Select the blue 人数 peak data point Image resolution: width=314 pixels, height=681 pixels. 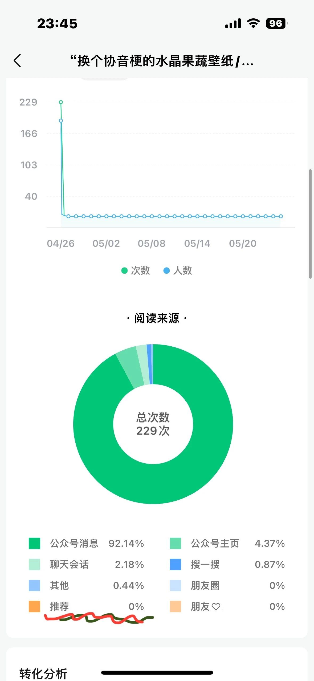(61, 121)
